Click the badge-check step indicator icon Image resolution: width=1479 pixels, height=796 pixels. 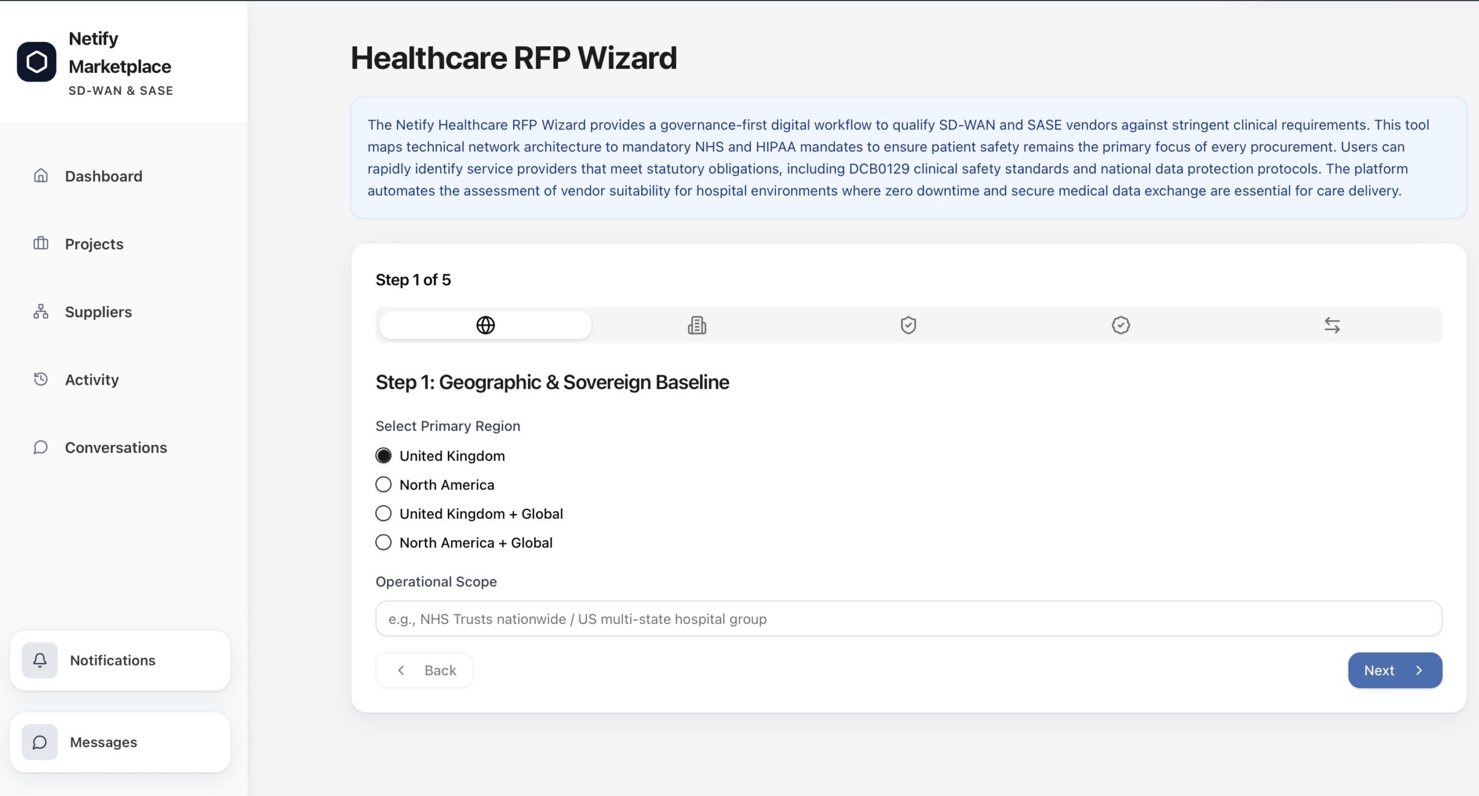tap(1121, 324)
